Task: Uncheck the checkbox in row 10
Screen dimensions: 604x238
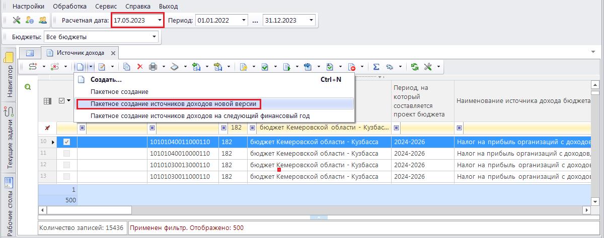Action: 66,142
